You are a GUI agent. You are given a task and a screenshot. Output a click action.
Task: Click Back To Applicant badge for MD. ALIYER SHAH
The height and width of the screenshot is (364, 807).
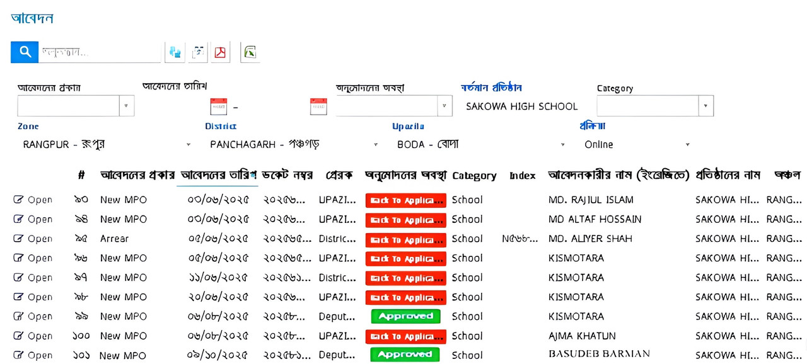click(405, 239)
